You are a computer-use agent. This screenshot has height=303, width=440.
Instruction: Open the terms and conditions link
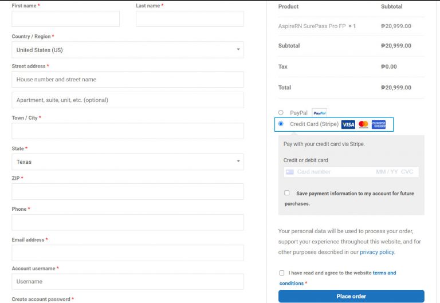(x=337, y=278)
